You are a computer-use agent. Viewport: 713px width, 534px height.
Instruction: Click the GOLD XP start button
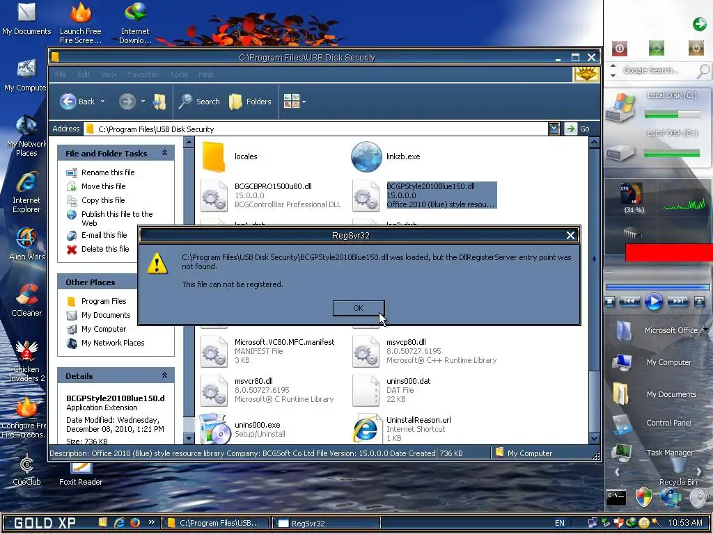coord(45,523)
